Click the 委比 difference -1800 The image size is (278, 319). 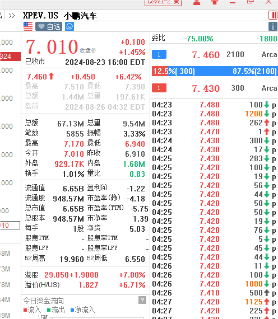(267, 39)
